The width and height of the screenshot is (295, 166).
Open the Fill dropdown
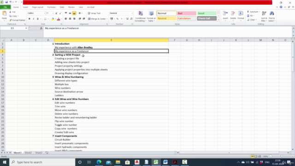coord(251,16)
